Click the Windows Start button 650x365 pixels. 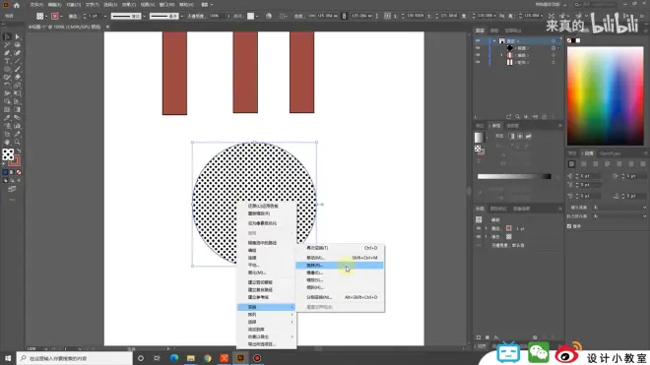pos(8,358)
